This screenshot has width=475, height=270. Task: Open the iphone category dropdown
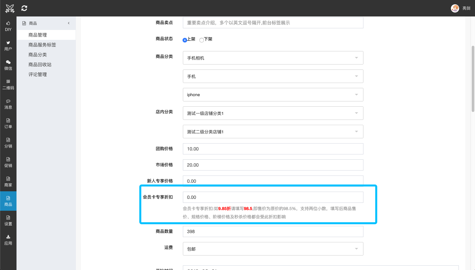coord(273,94)
